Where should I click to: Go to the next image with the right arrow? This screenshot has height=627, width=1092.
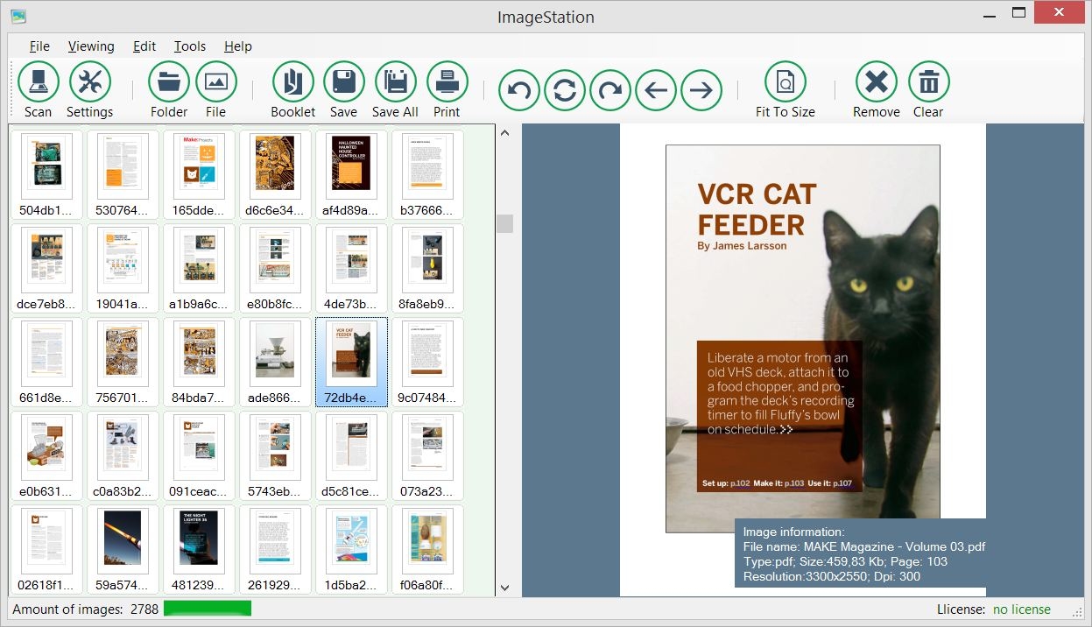(x=701, y=89)
